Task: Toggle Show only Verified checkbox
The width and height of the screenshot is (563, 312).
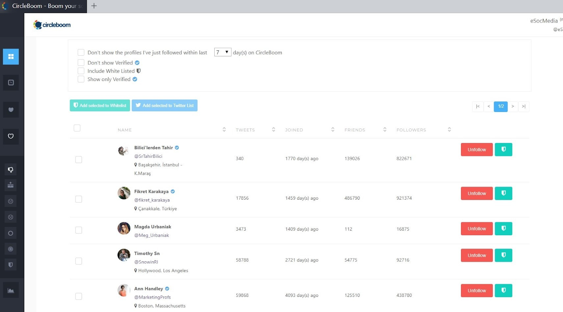Action: pyautogui.click(x=81, y=79)
